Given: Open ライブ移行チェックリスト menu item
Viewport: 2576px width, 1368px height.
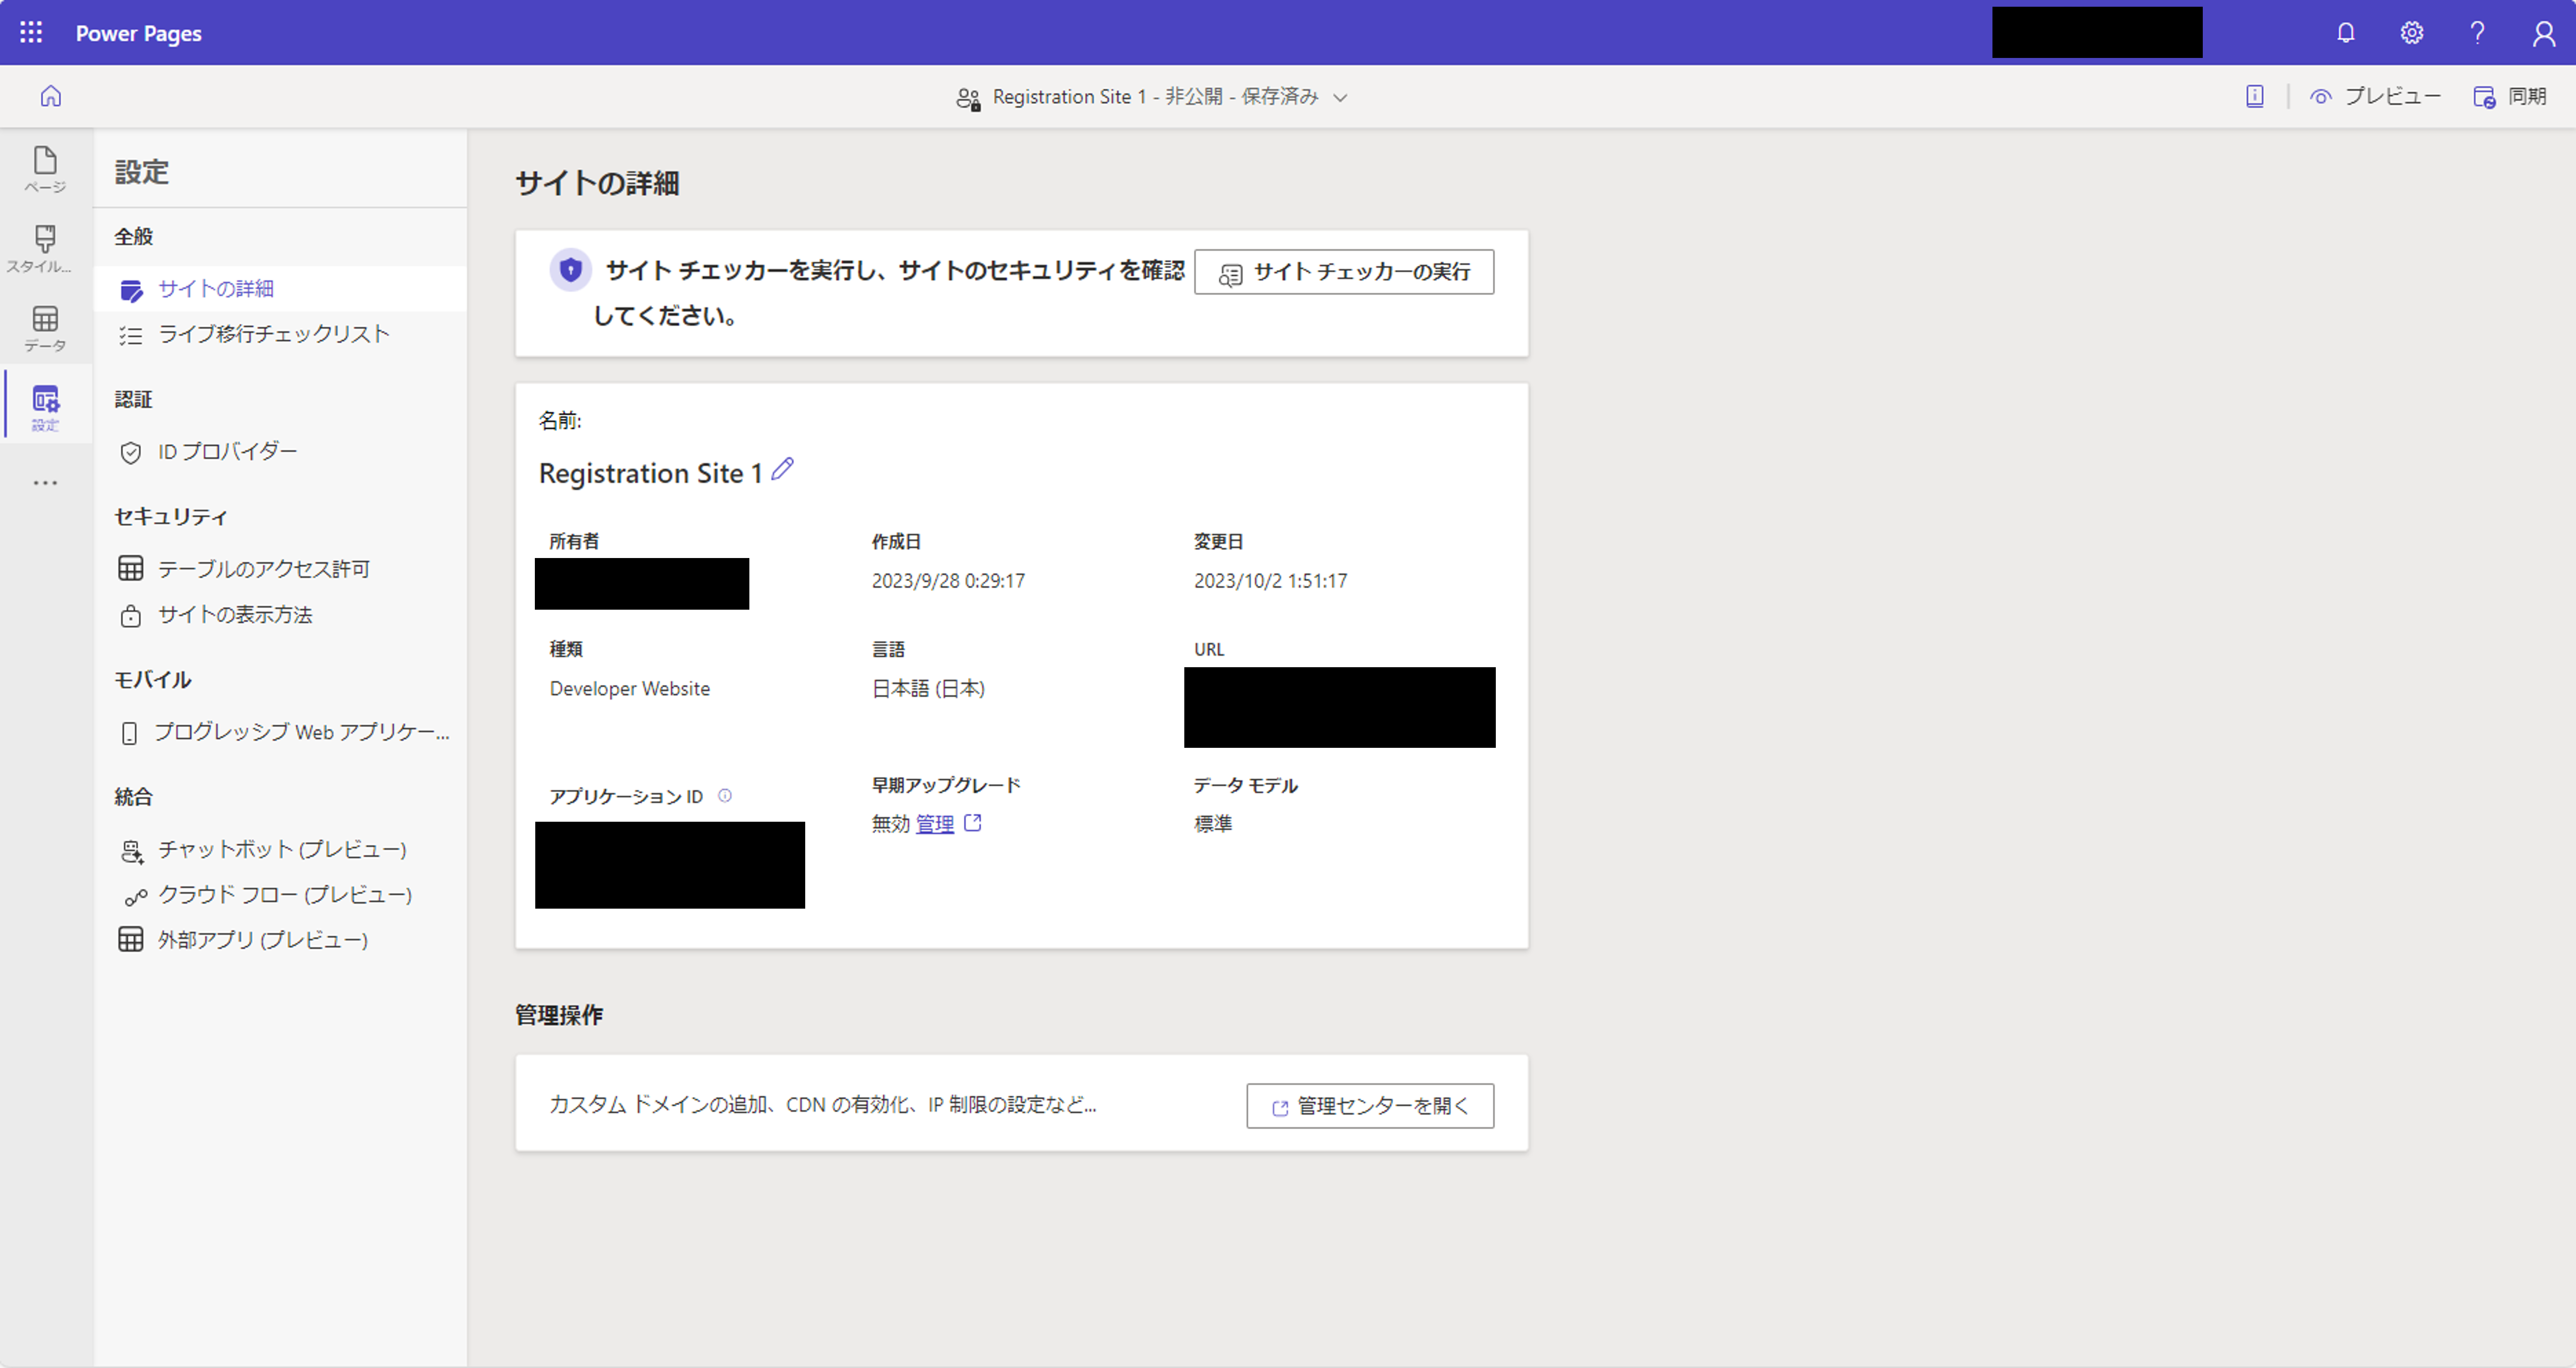Looking at the screenshot, I should [x=280, y=334].
